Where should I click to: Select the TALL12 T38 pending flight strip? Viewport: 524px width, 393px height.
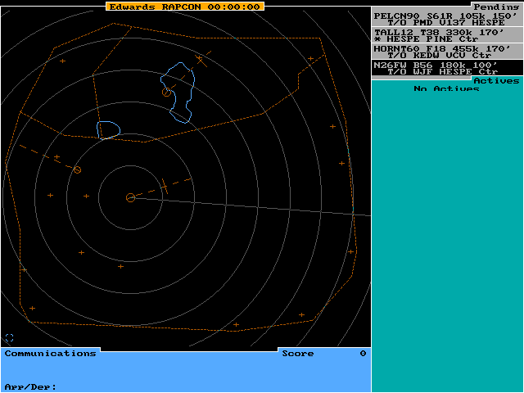[x=447, y=35]
